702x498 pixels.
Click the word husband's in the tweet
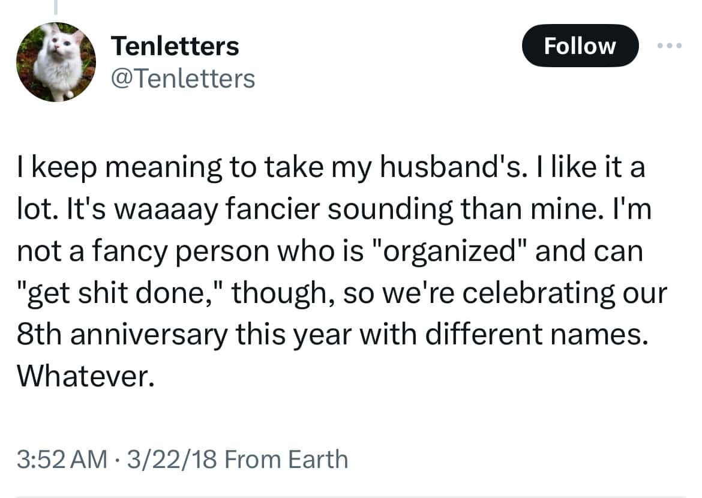pos(451,167)
